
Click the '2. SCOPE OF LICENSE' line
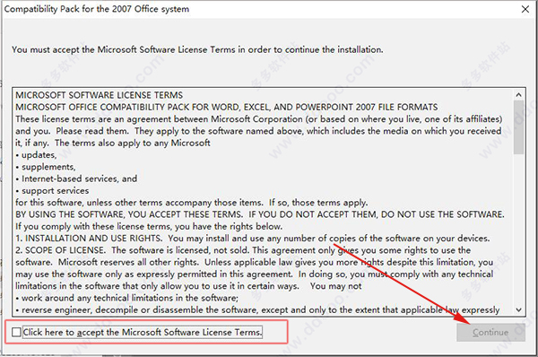pos(243,250)
